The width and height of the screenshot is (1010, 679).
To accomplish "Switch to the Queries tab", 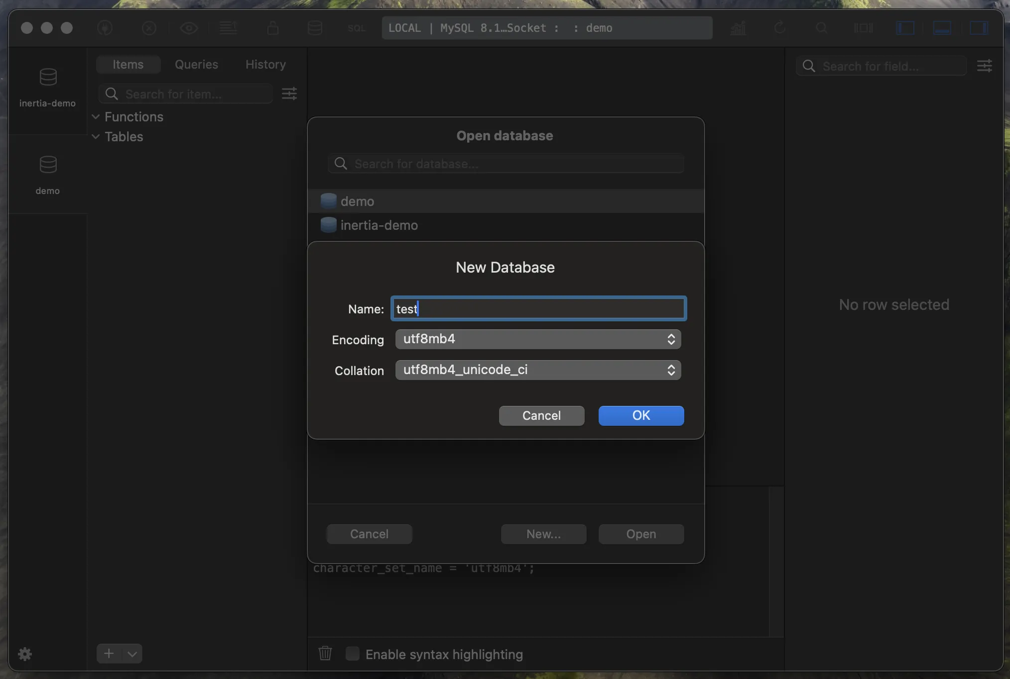I will 196,65.
